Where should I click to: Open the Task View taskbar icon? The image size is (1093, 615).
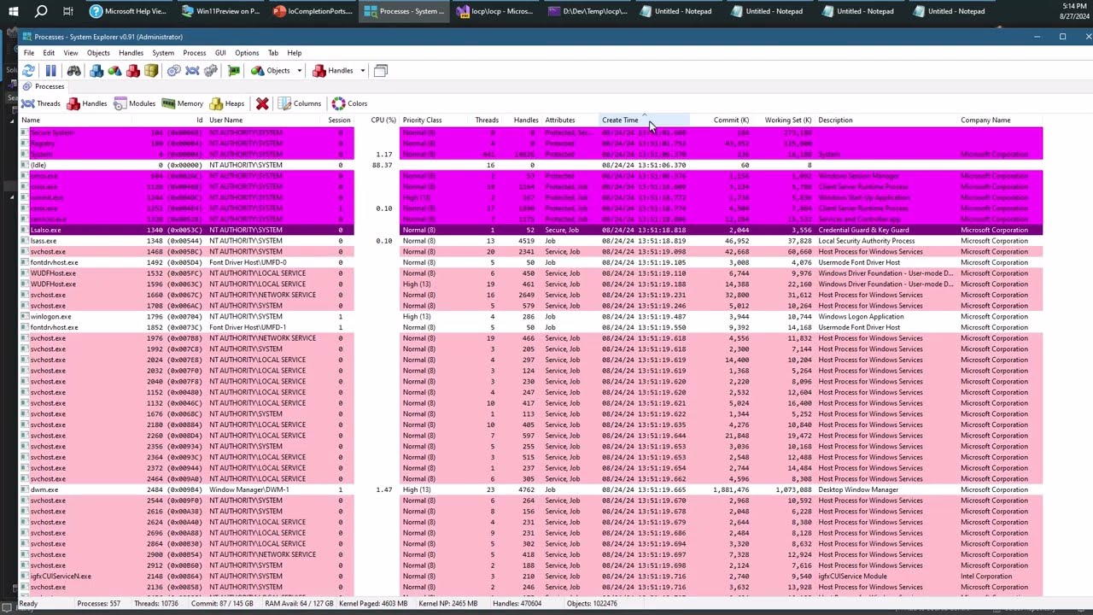click(68, 11)
